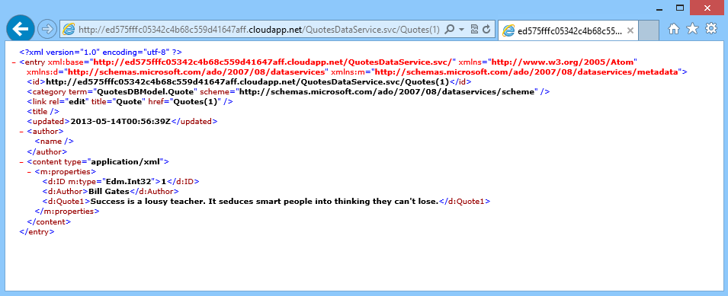Click the QuotesDBModel.Quote term value
728x296 pixels.
[146, 92]
